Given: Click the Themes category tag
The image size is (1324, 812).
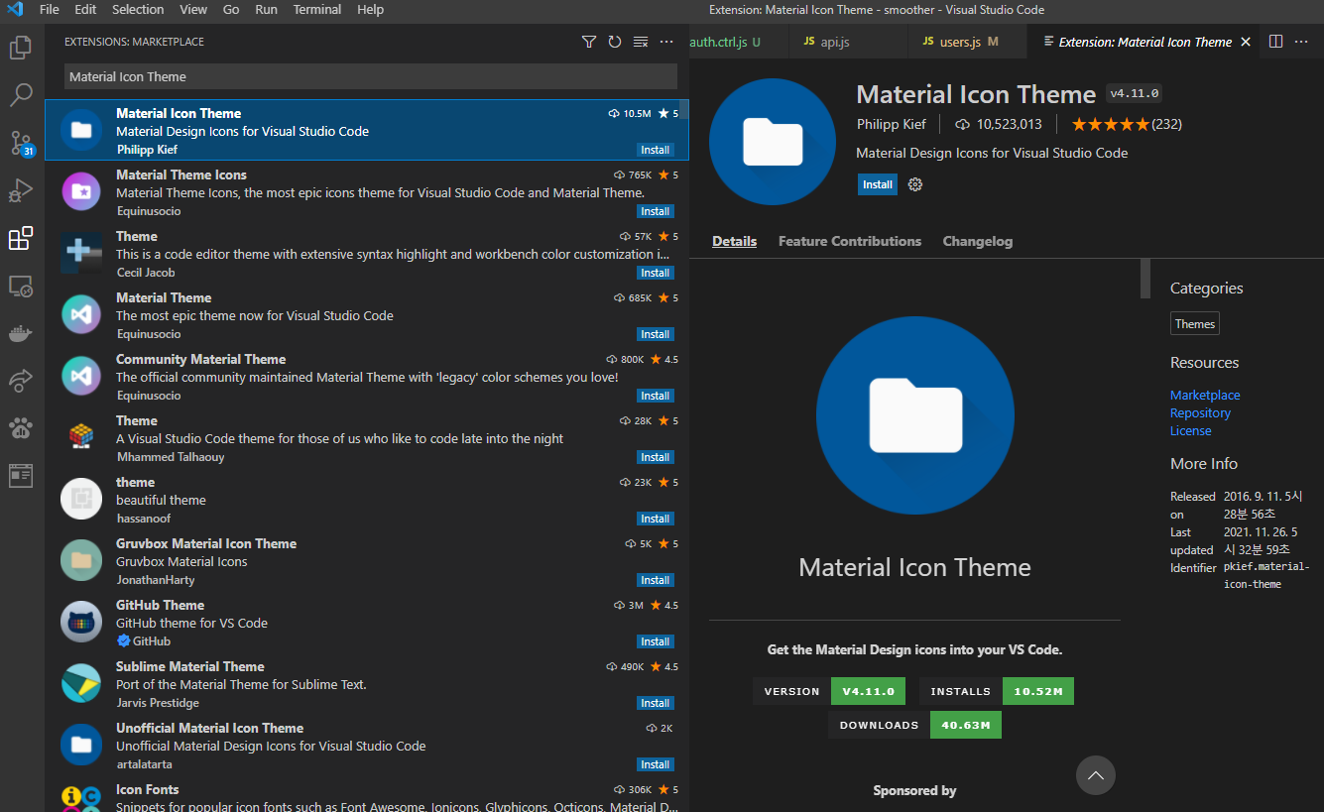Looking at the screenshot, I should point(1195,324).
